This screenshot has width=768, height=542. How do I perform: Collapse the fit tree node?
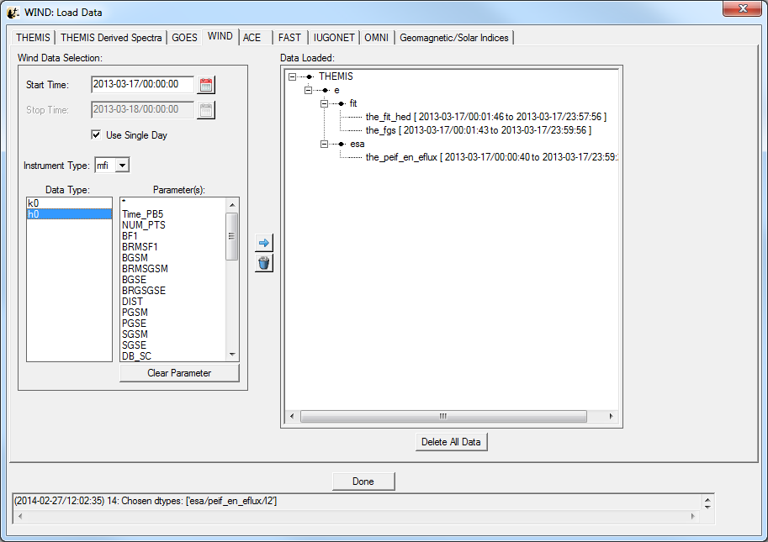324,103
